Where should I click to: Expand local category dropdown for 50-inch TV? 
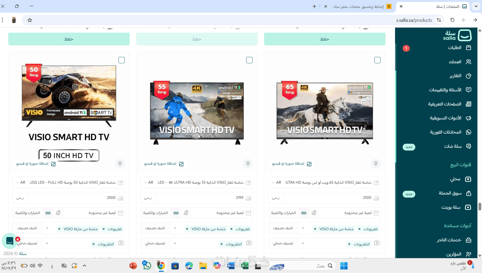(x=47, y=243)
